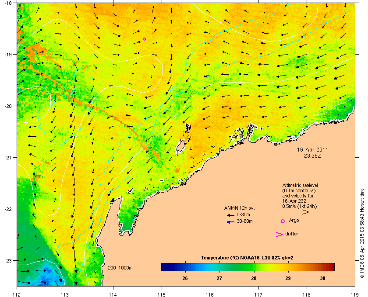Click the 'Altimetric sealevel' legend text
This screenshot has height=297, width=368.
pos(300,185)
